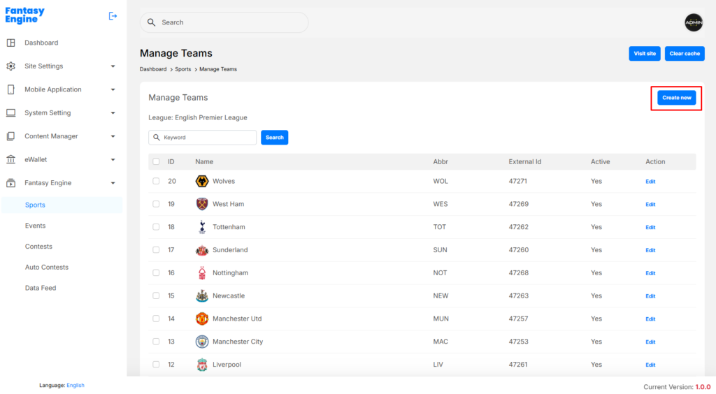Image resolution: width=716 pixels, height=394 pixels.
Task: Click Edit link for West Ham
Action: tap(650, 205)
